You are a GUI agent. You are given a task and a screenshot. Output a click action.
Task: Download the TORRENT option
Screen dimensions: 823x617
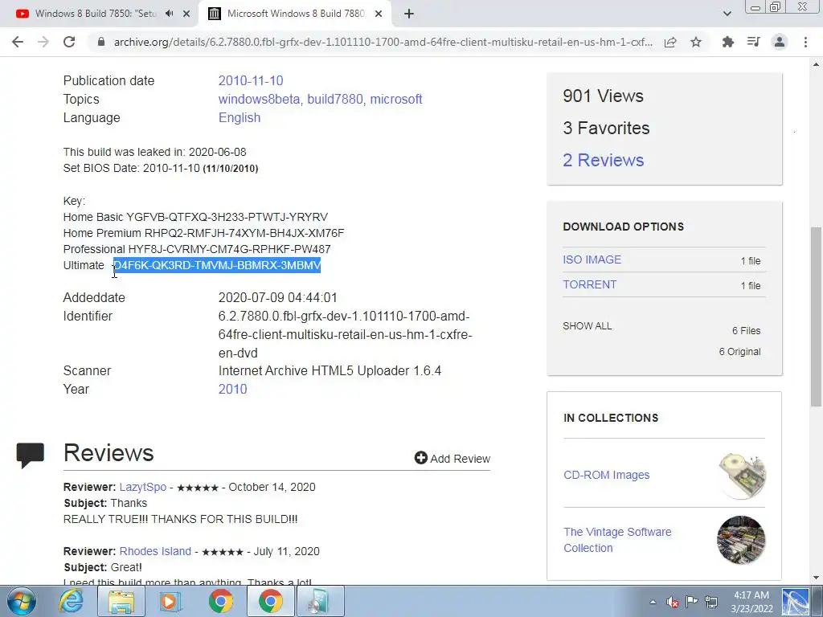pyautogui.click(x=589, y=285)
